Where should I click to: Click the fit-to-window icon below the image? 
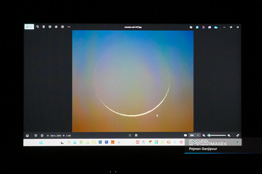click(x=130, y=136)
